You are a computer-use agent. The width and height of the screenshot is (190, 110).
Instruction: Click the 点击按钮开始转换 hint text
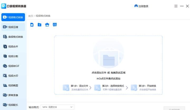click(x=148, y=90)
